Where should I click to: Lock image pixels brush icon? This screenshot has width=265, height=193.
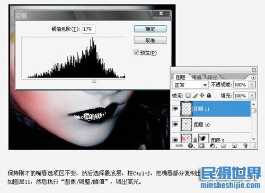click(x=195, y=95)
